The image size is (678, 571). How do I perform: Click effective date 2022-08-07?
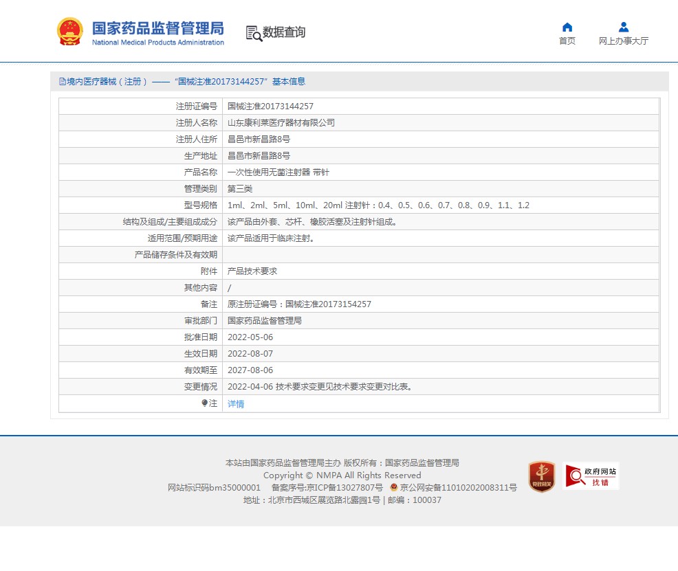coord(250,354)
